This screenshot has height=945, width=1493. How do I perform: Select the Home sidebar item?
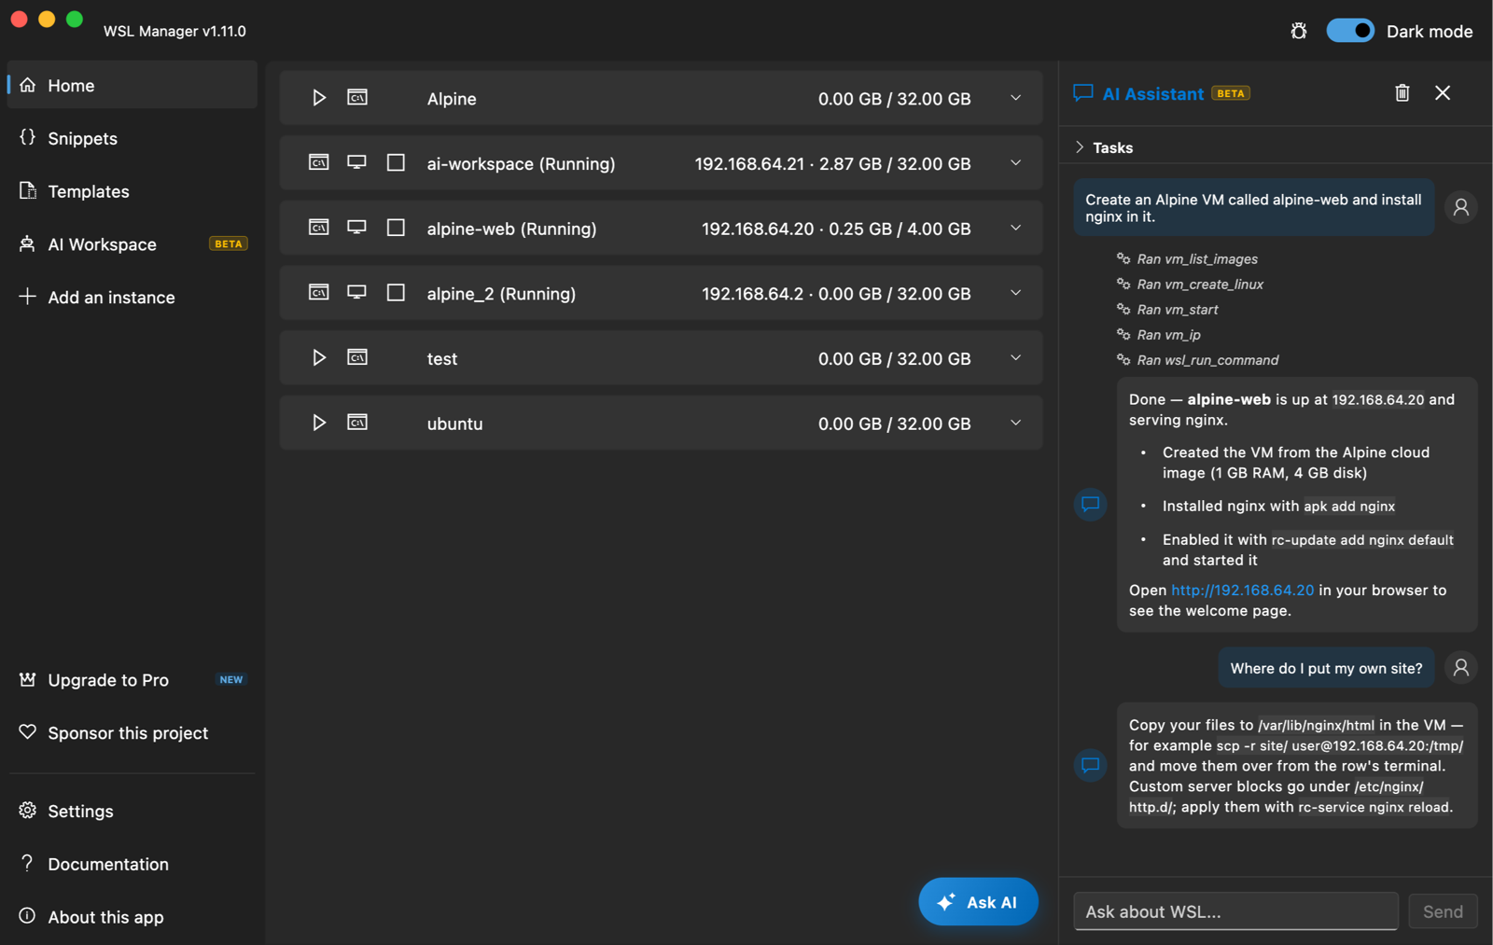(x=132, y=85)
